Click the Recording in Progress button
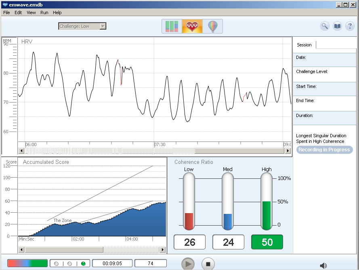 (x=324, y=150)
